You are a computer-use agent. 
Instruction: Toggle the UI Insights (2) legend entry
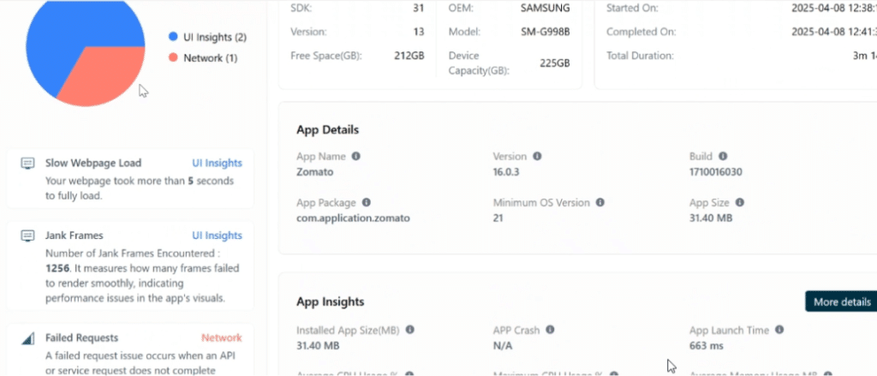207,37
